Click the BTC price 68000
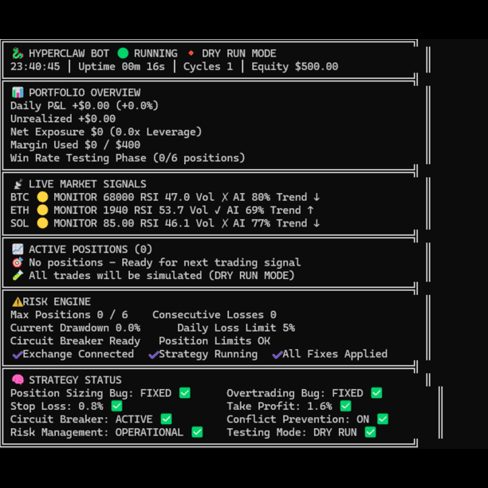 [x=119, y=197]
